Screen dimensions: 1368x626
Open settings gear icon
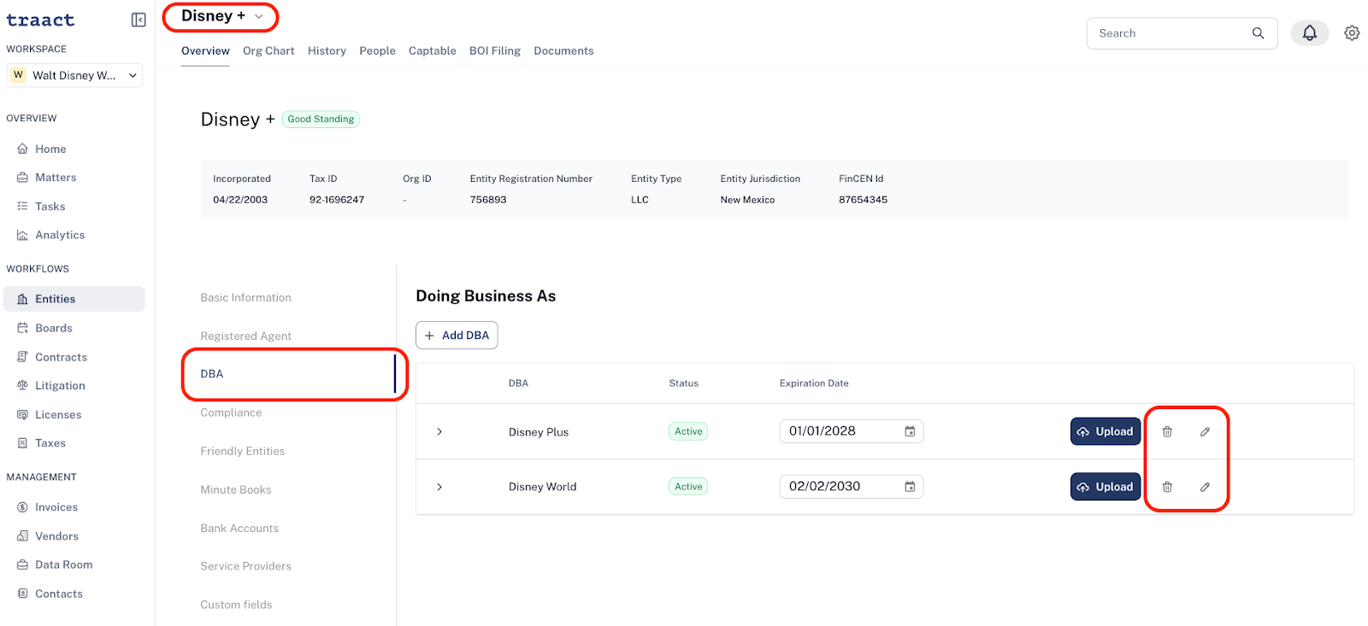point(1352,33)
